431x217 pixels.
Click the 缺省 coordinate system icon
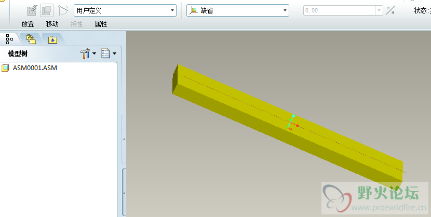click(x=194, y=10)
